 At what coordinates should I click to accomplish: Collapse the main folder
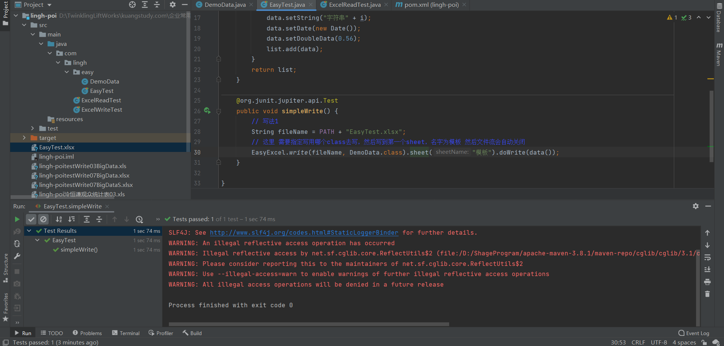tap(33, 34)
